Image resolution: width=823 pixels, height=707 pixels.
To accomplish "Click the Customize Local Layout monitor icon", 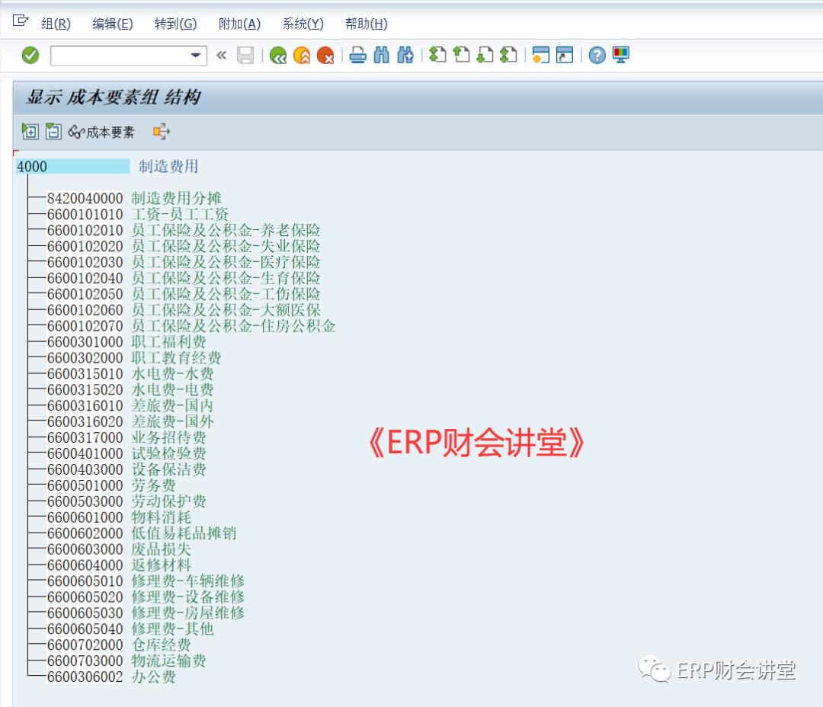I will (621, 56).
